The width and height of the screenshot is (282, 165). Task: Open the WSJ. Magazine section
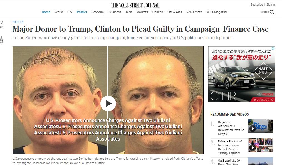[x=217, y=12]
